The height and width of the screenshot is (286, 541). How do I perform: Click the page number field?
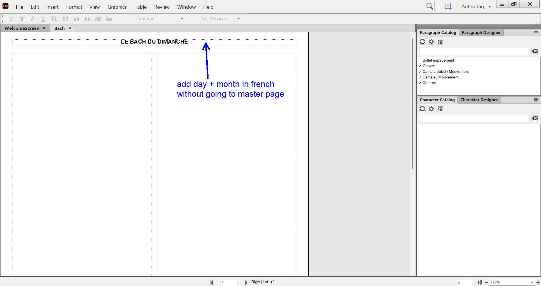[229, 282]
